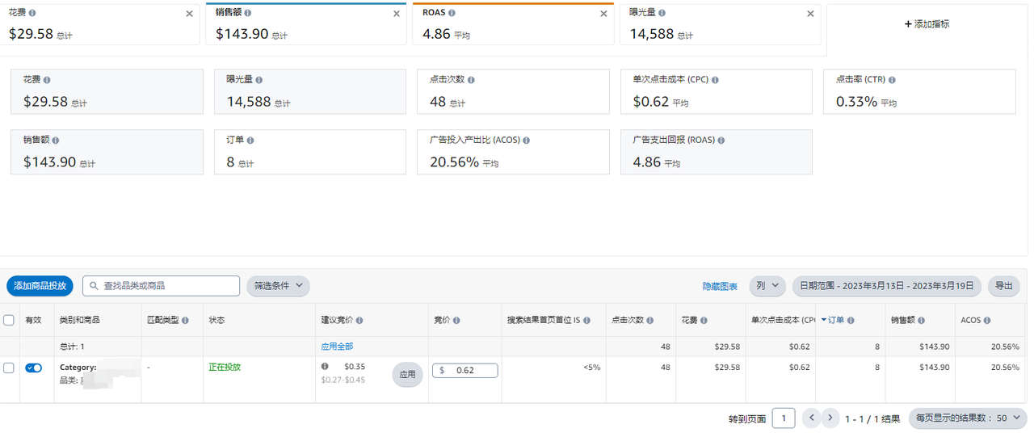
Task: Select the Category row checkbox
Action: click(9, 368)
